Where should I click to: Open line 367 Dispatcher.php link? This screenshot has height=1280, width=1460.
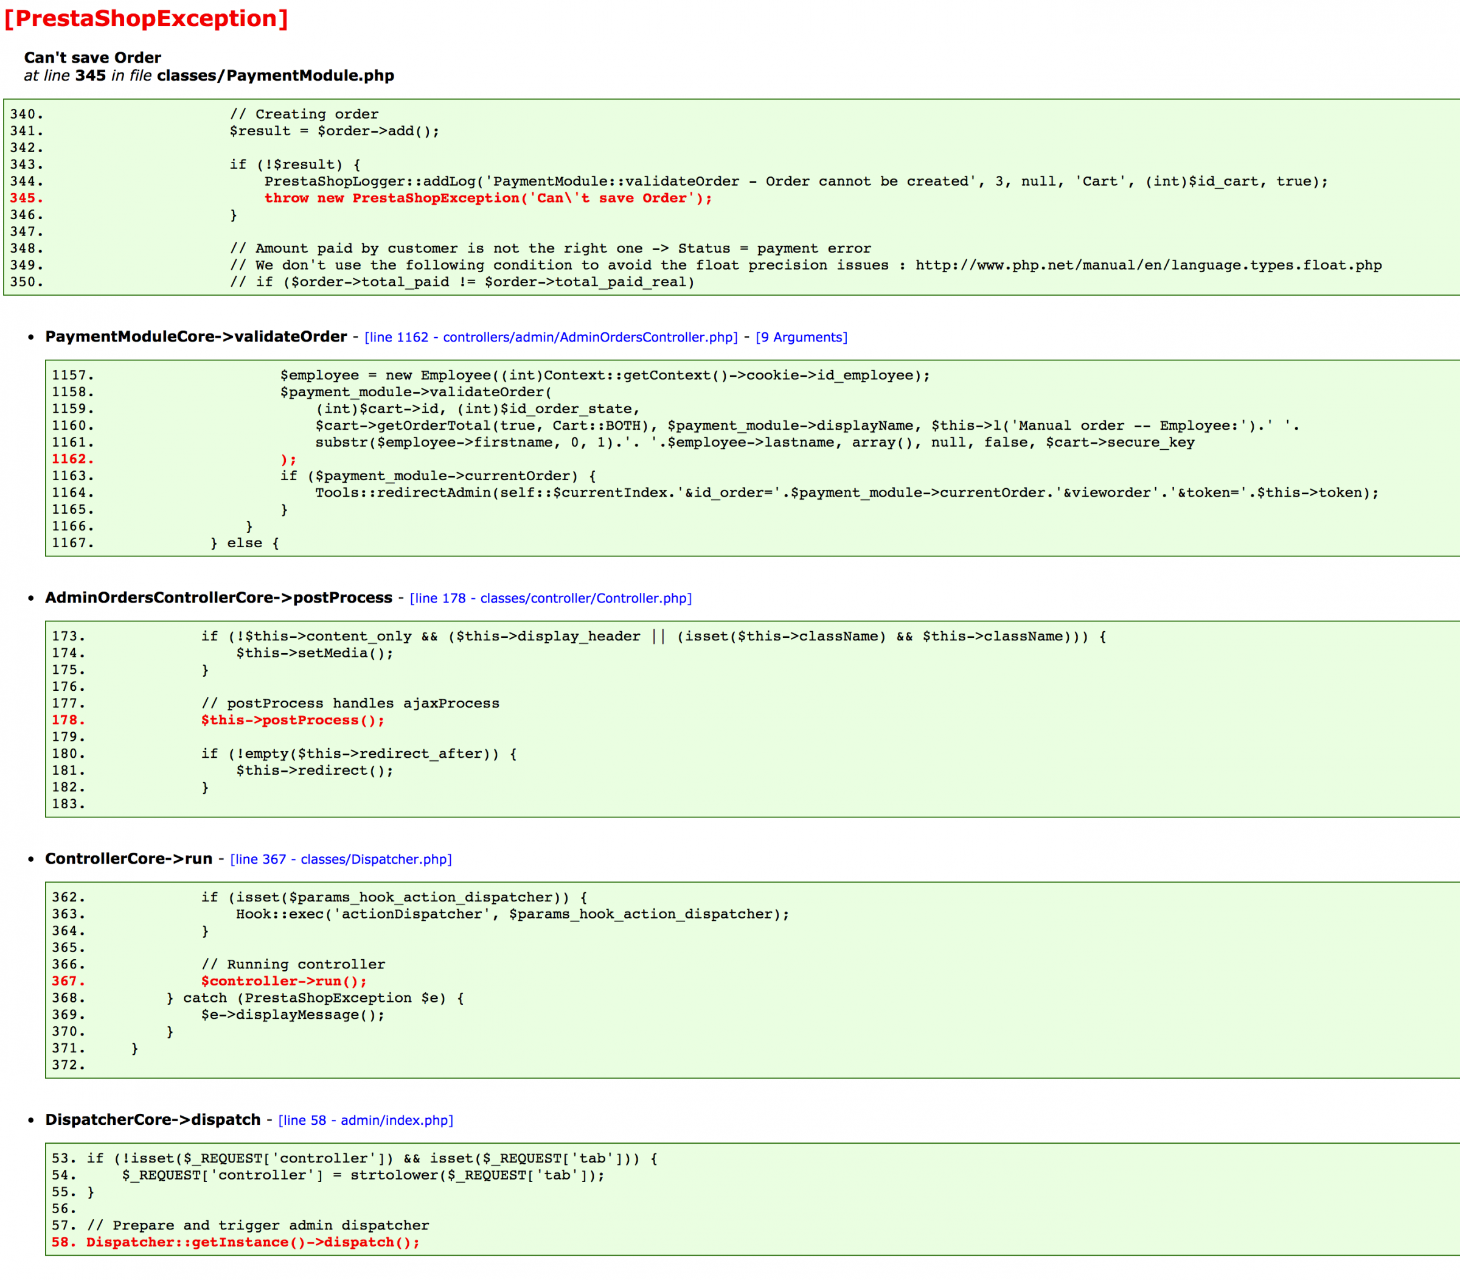341,859
